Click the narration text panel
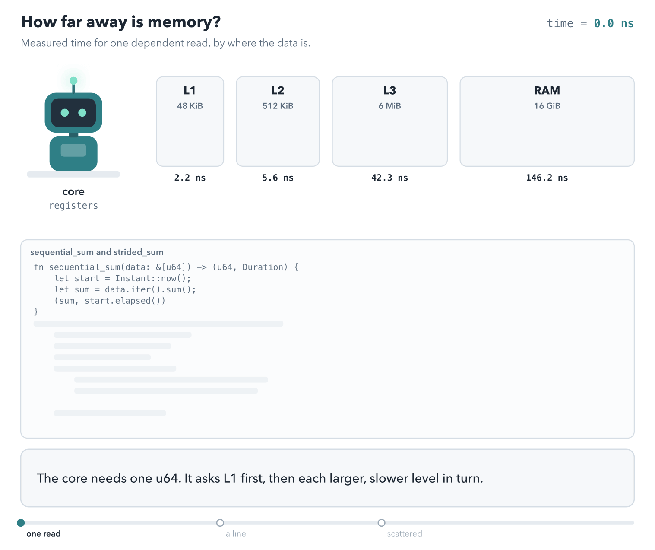Screen dimensions: 655x550 pyautogui.click(x=327, y=478)
